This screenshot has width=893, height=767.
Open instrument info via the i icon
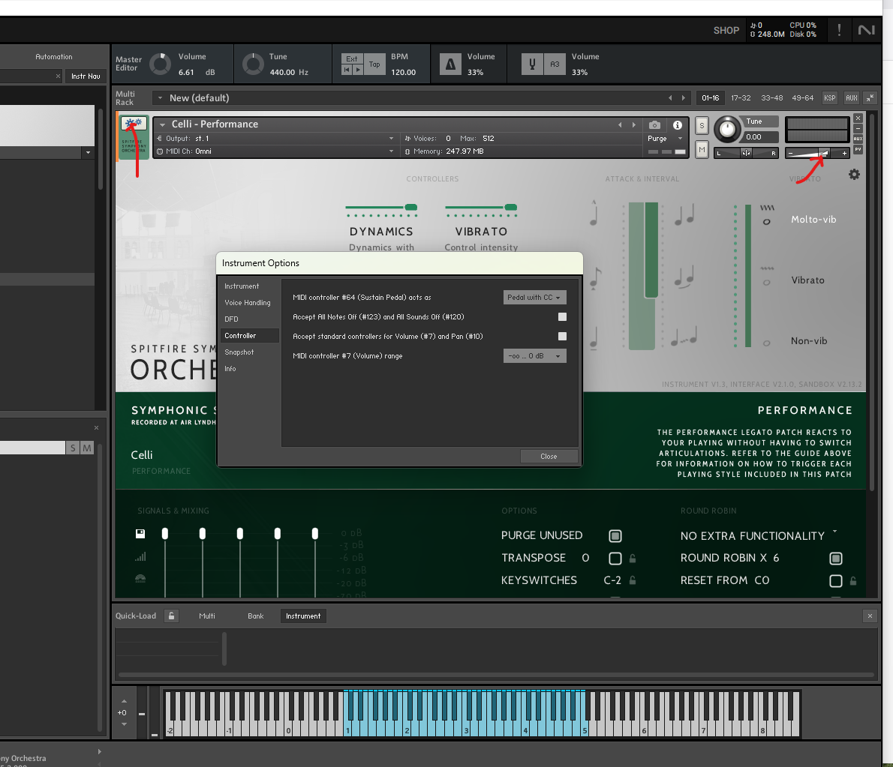[x=677, y=125]
